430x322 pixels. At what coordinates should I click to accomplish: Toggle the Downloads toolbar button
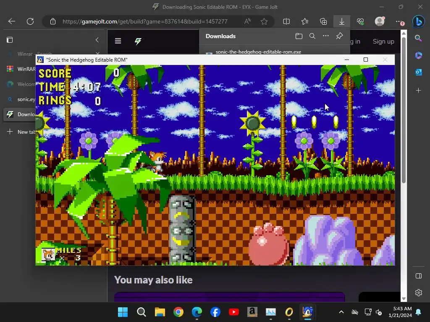tap(342, 21)
